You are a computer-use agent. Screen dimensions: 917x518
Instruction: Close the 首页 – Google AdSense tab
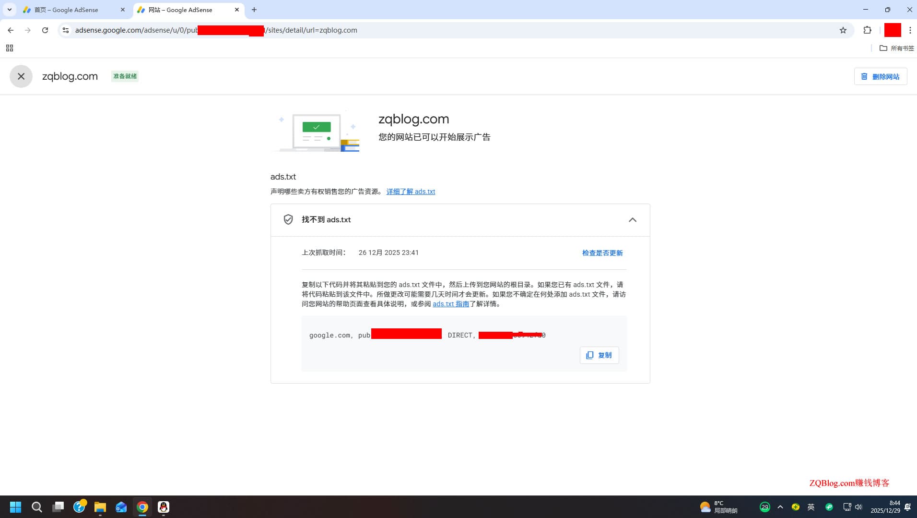[123, 10]
